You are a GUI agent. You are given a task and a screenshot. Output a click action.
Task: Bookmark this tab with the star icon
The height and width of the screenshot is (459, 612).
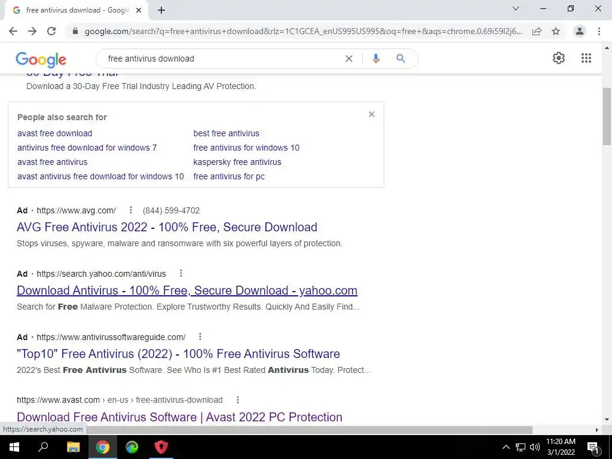tap(556, 31)
